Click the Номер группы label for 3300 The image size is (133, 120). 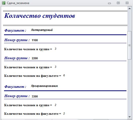pos(17,96)
